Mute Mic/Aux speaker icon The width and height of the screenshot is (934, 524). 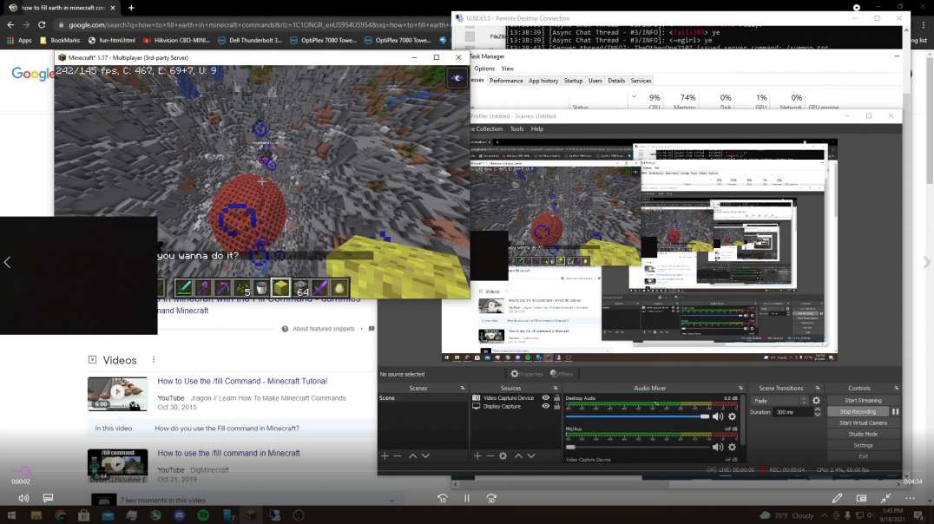(718, 447)
